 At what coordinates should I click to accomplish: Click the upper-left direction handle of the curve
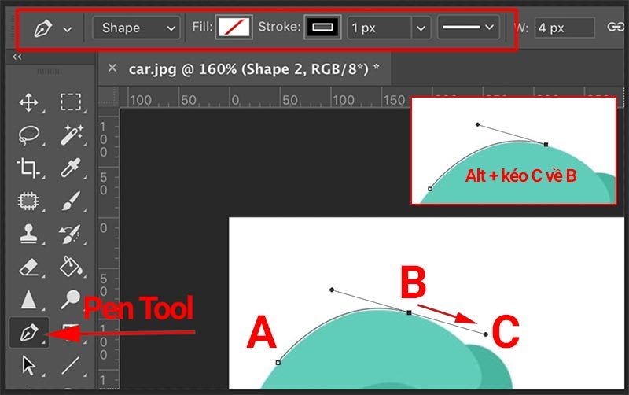[331, 290]
